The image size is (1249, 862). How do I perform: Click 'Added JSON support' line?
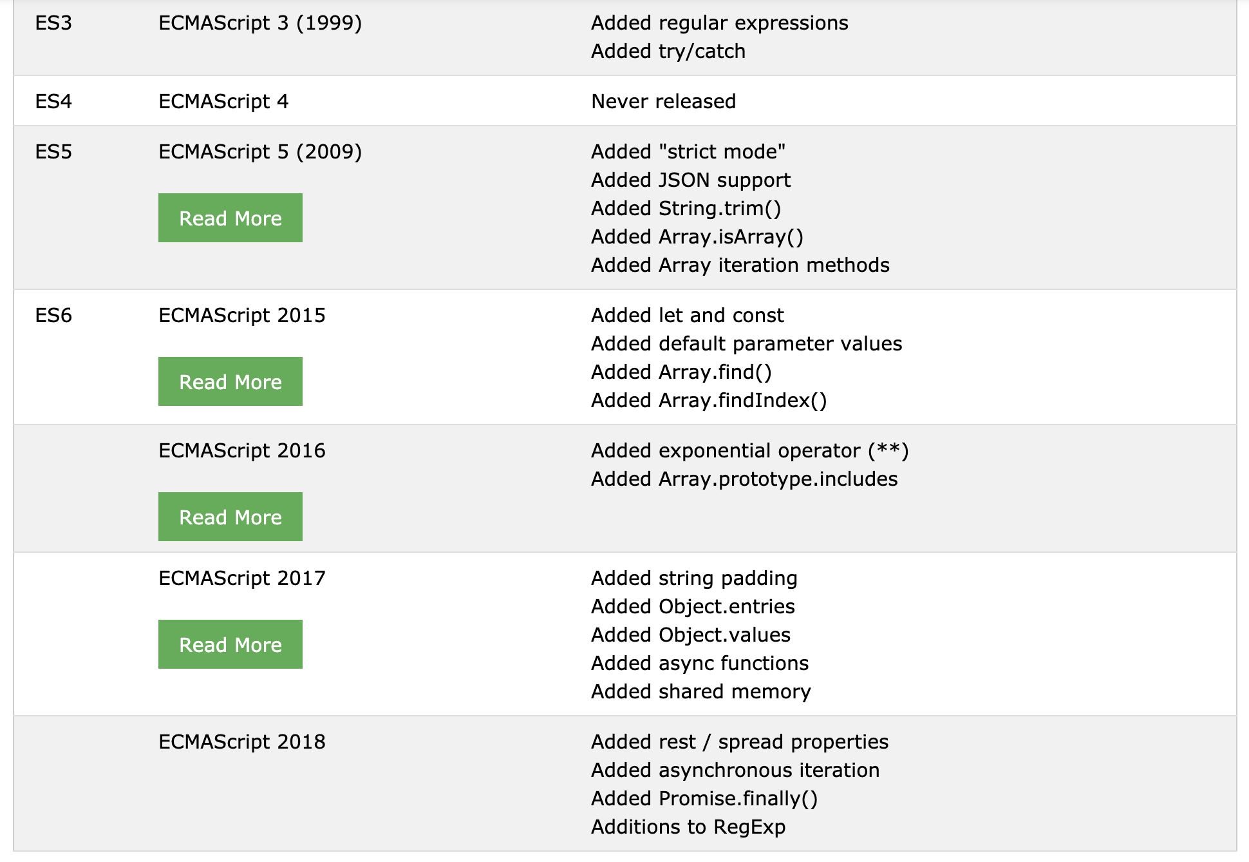(x=690, y=180)
